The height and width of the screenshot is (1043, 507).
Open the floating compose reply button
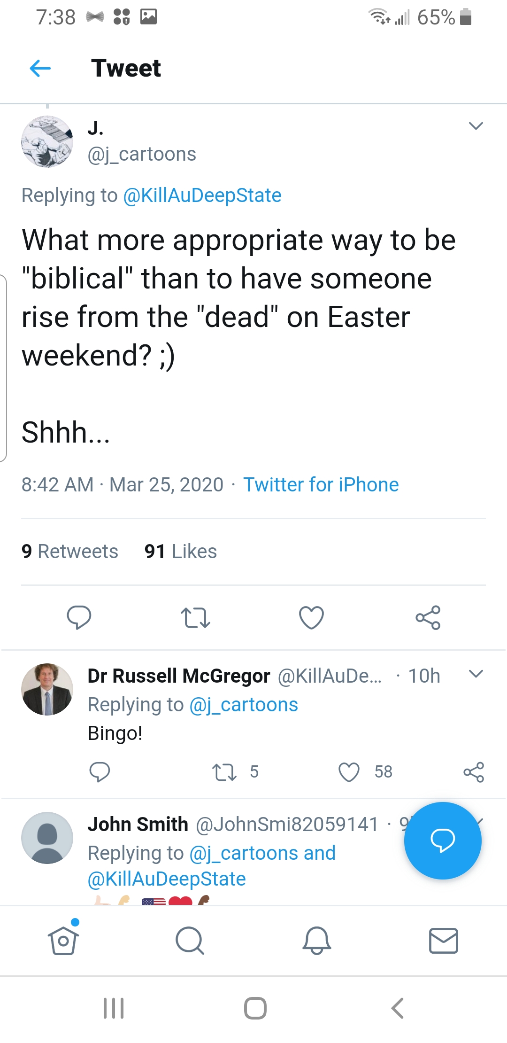[442, 841]
